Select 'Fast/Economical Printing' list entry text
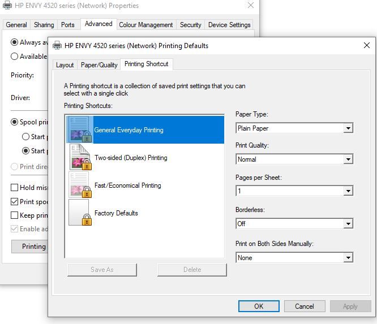 (128, 185)
